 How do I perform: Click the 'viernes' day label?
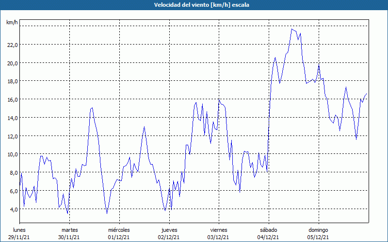coord(219,230)
